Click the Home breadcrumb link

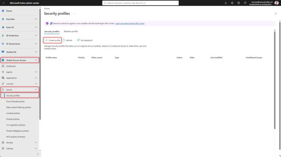coord(47,9)
